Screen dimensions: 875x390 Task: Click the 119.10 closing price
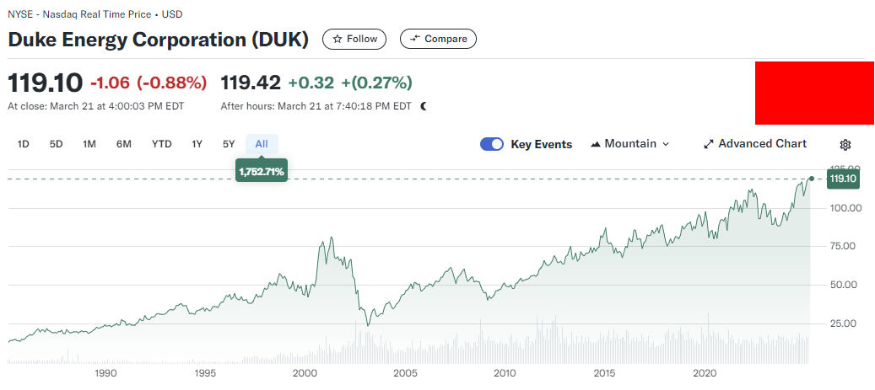(46, 83)
